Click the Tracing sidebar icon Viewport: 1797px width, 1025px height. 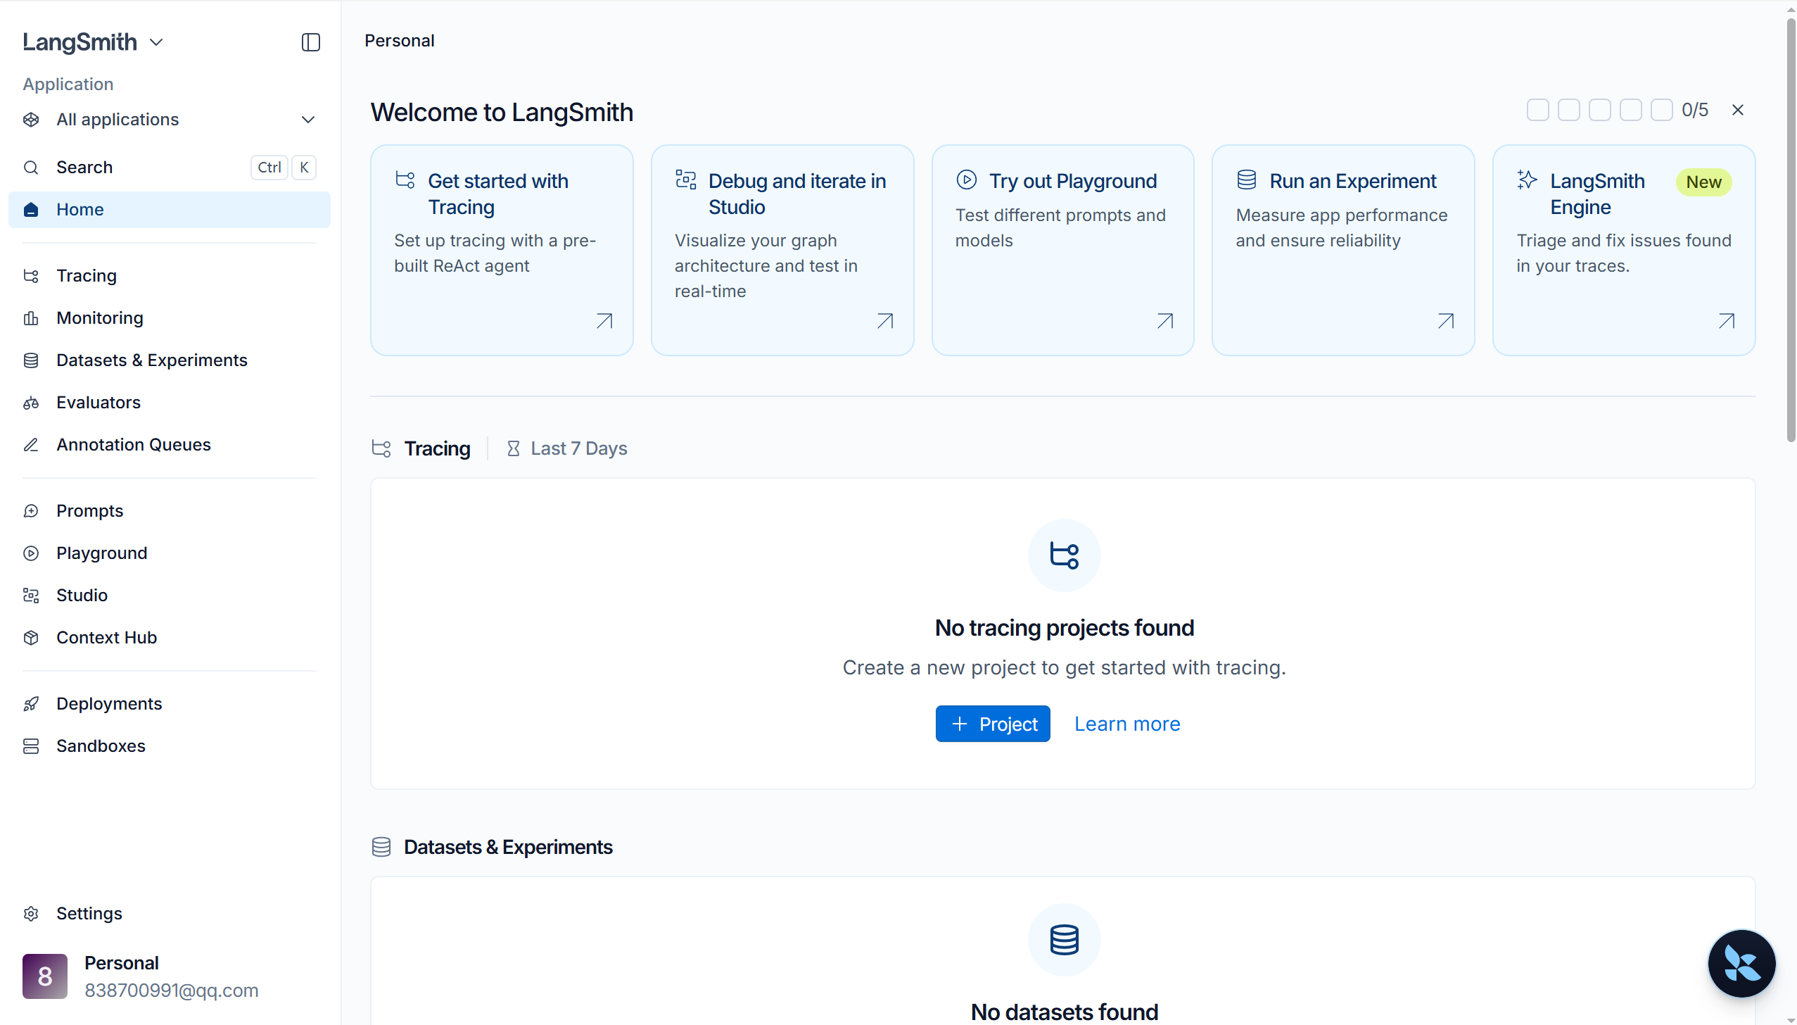pyautogui.click(x=31, y=276)
